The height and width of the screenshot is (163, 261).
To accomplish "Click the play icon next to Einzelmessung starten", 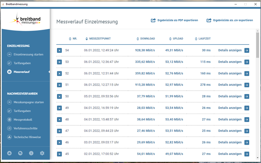I will (9, 54).
